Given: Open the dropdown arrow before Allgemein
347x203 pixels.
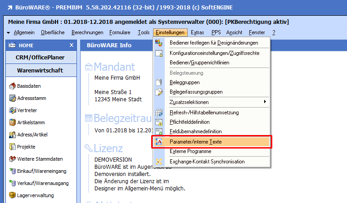Looking at the screenshot, I should pyautogui.click(x=9, y=33).
